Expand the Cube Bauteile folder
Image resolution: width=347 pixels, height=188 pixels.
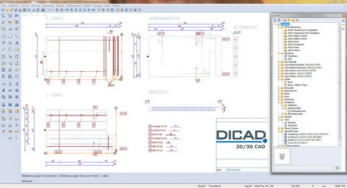tap(279, 62)
